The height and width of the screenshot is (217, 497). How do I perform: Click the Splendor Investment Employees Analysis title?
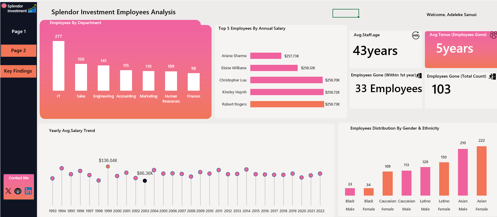(114, 12)
